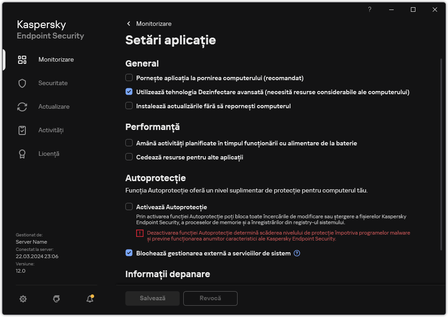
Task: Open the Licență license icon
Action: tap(22, 154)
